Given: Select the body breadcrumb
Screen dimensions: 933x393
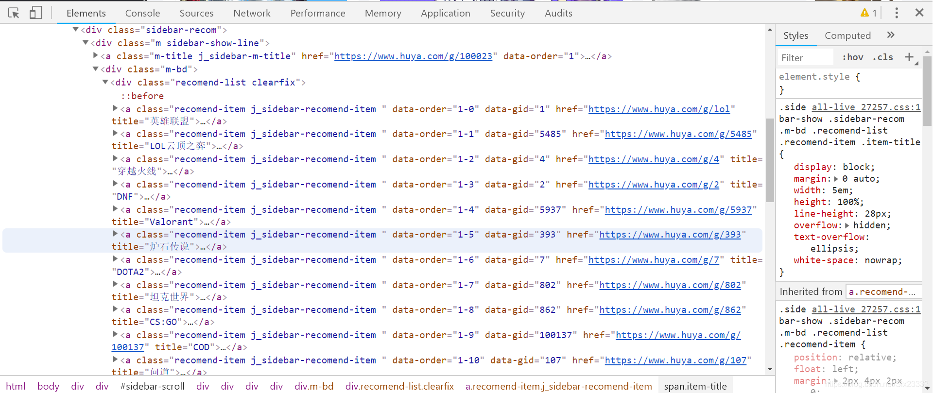Looking at the screenshot, I should (48, 386).
